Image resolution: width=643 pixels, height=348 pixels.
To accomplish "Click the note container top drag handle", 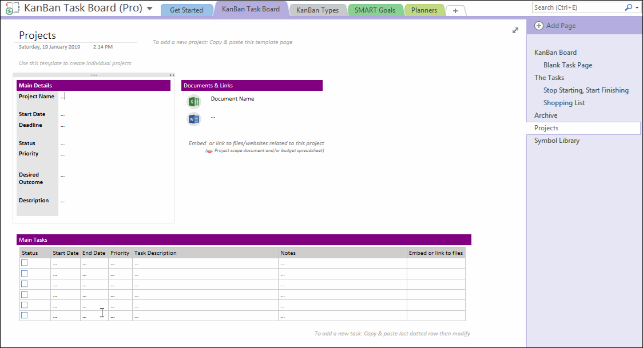I will click(93, 75).
